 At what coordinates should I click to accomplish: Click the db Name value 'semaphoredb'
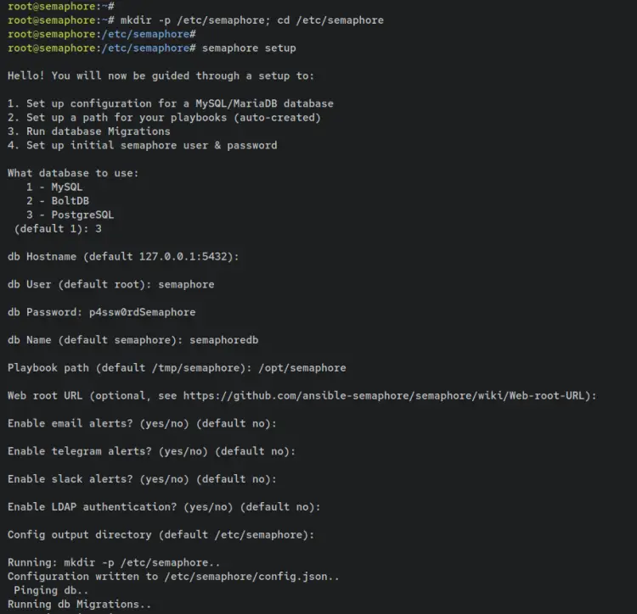223,340
